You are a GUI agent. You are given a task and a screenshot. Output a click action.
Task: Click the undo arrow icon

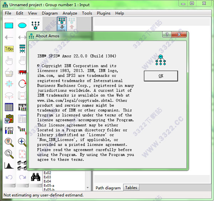(x=9, y=177)
